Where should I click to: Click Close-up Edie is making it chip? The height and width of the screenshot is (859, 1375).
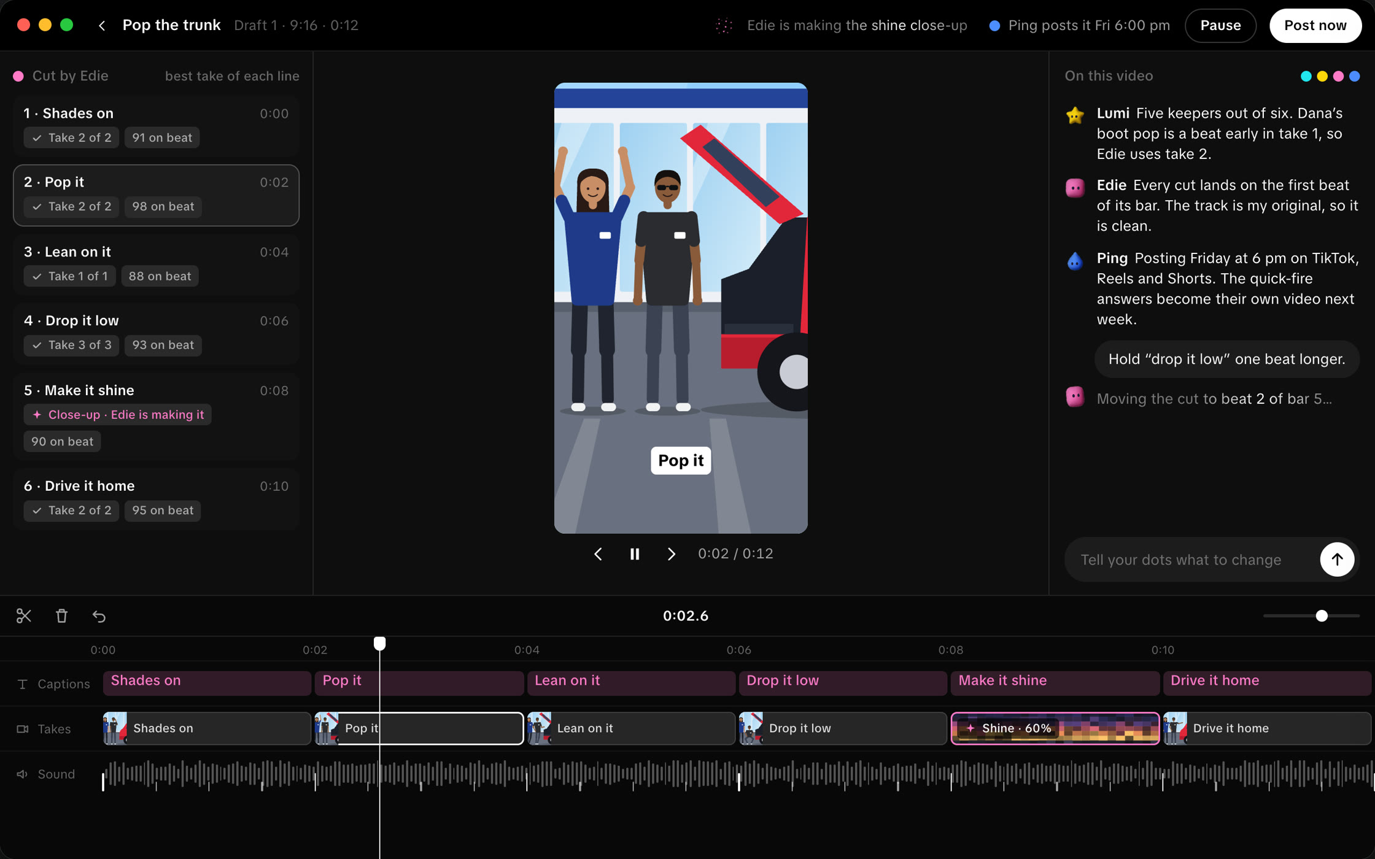point(118,415)
